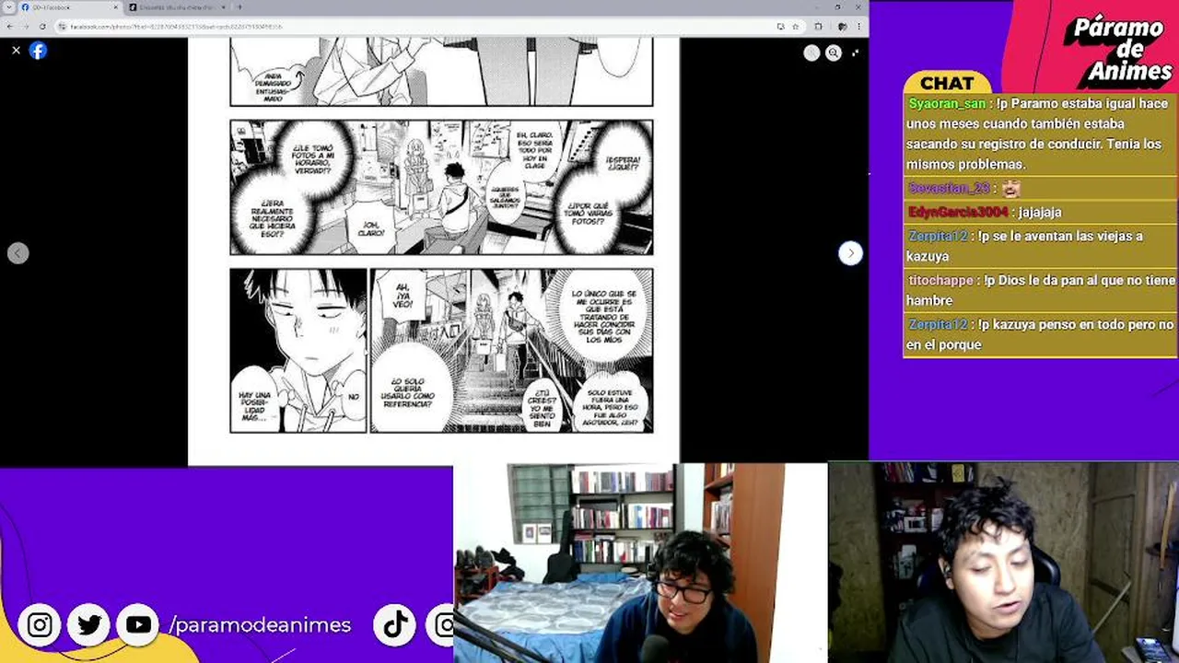Close the second browser tab

click(x=225, y=7)
